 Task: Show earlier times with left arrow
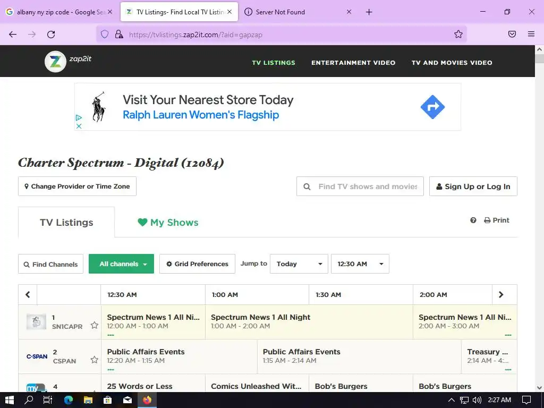point(28,294)
